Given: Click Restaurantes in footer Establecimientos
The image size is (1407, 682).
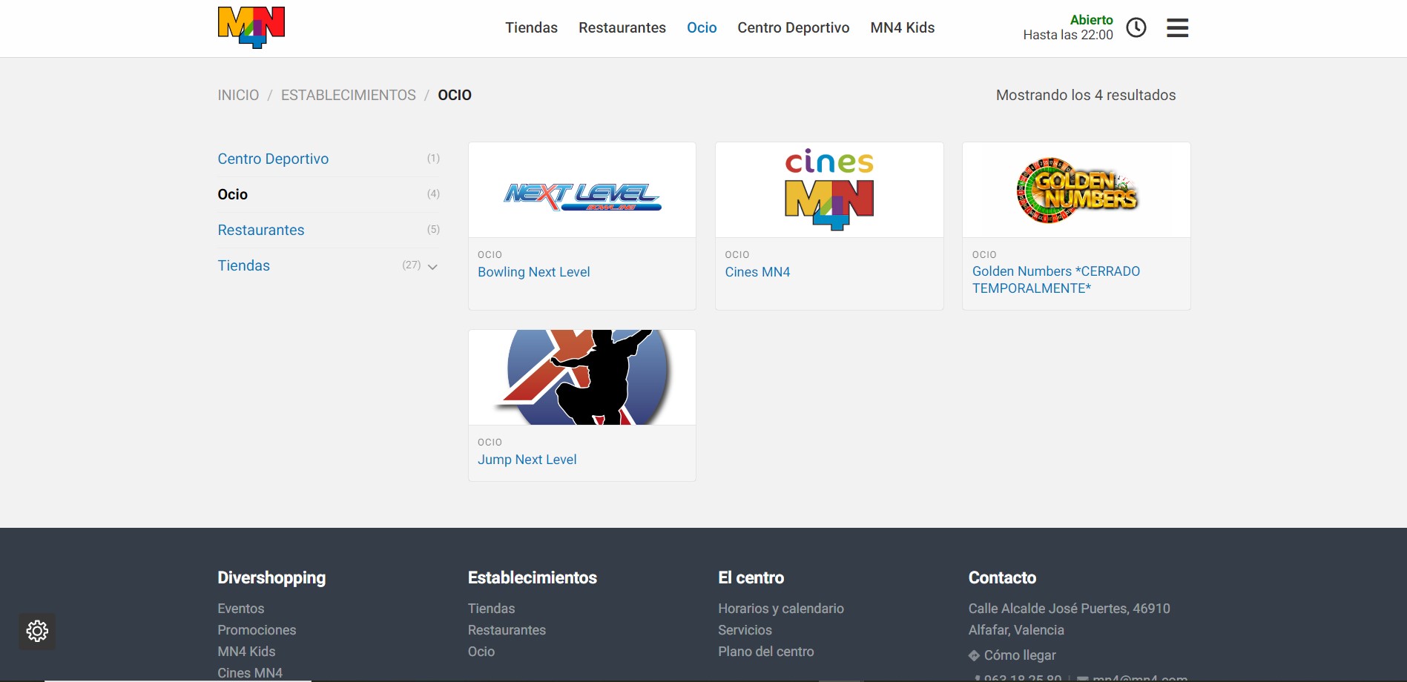Looking at the screenshot, I should 507,630.
